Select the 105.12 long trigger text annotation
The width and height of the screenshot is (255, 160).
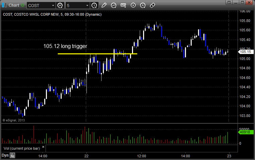[65, 46]
